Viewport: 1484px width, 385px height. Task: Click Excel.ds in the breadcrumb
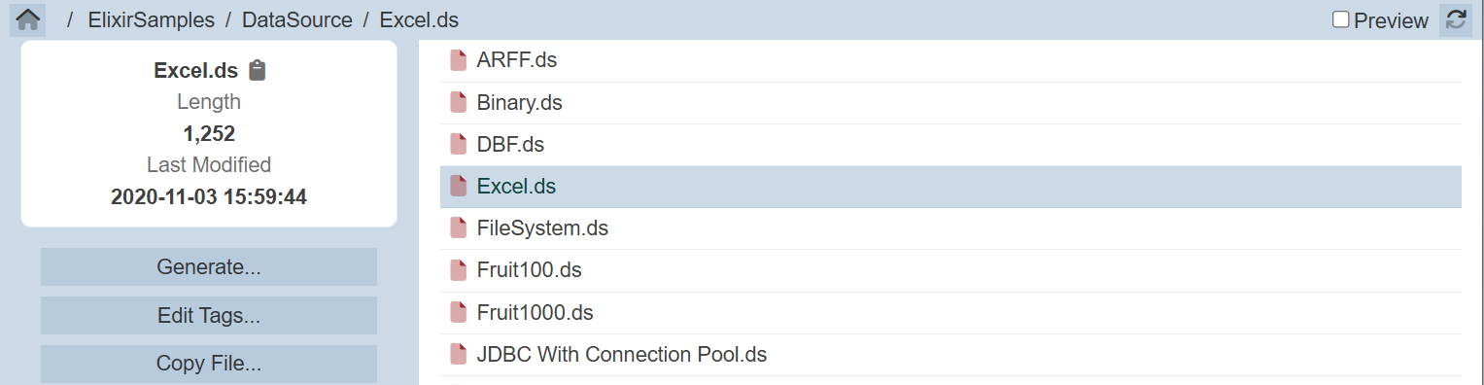[419, 19]
